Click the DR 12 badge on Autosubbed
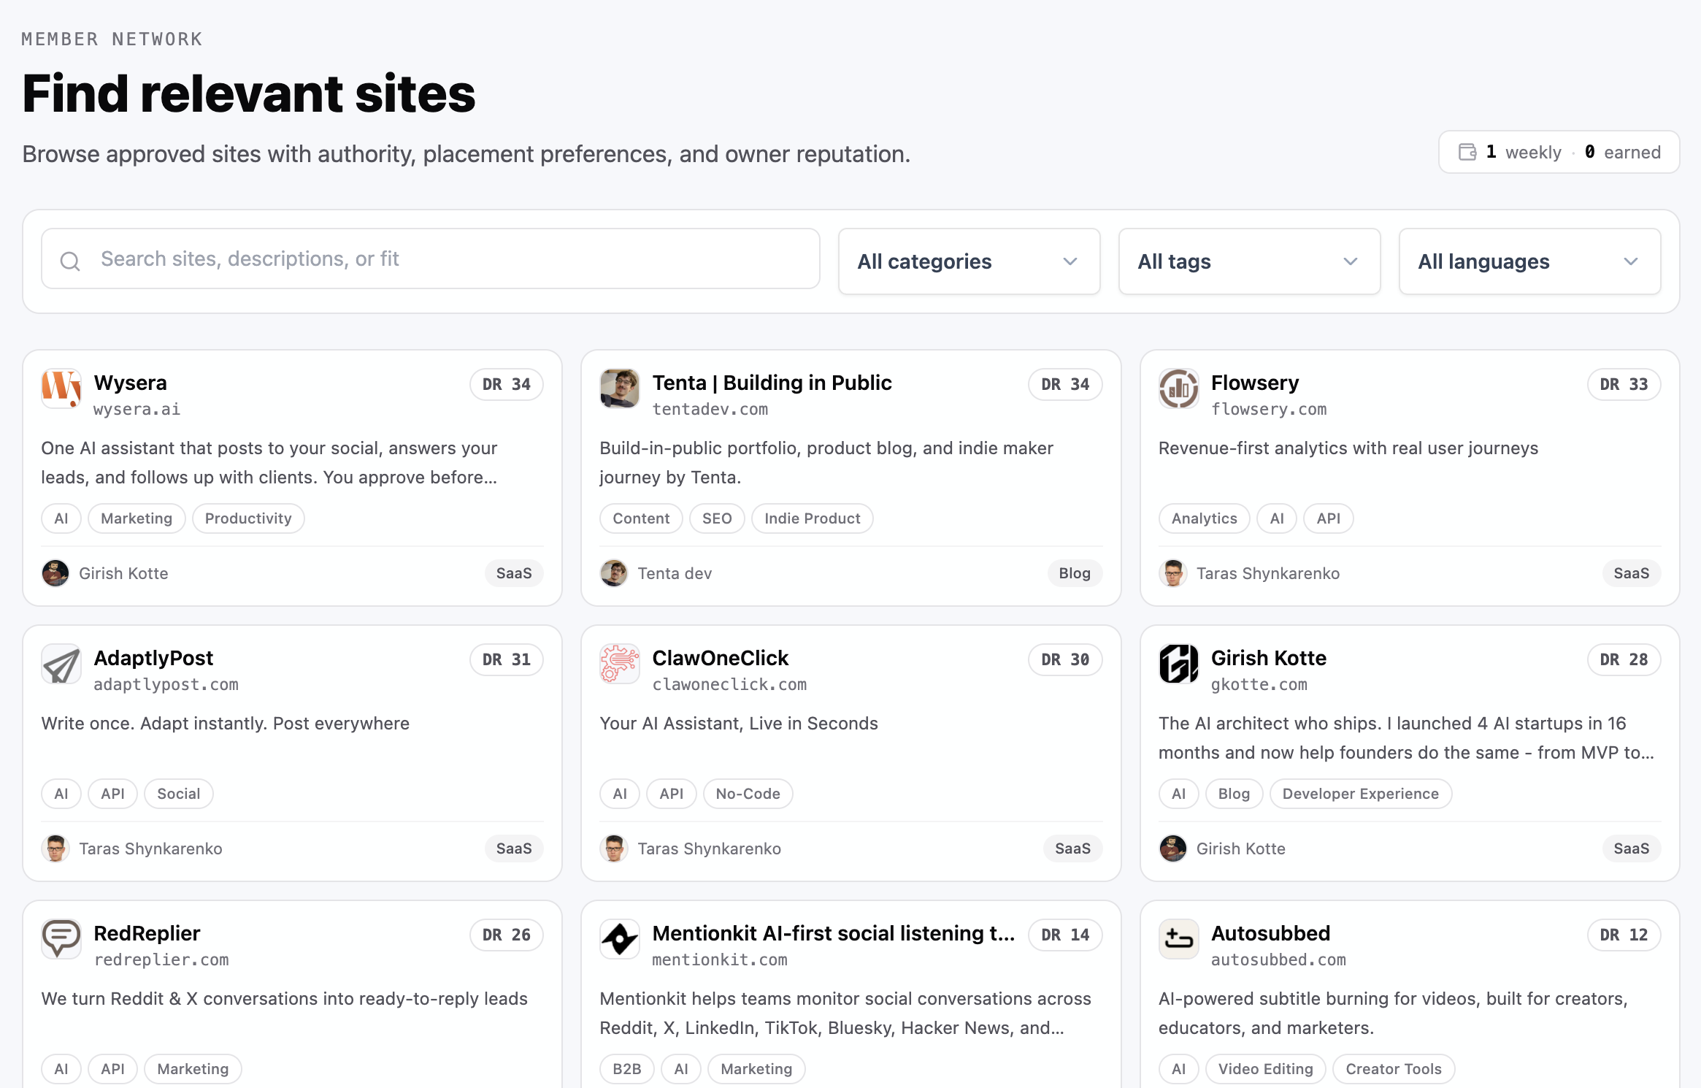Image resolution: width=1701 pixels, height=1088 pixels. pyautogui.click(x=1624, y=935)
